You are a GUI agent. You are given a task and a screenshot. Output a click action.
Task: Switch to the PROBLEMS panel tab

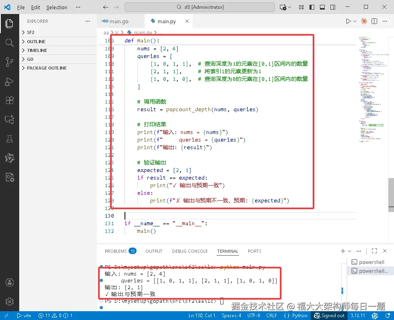click(121, 251)
